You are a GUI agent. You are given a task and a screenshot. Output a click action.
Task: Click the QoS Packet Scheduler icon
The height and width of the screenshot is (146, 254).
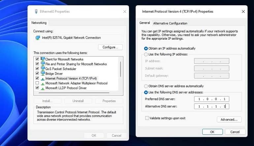point(43,69)
